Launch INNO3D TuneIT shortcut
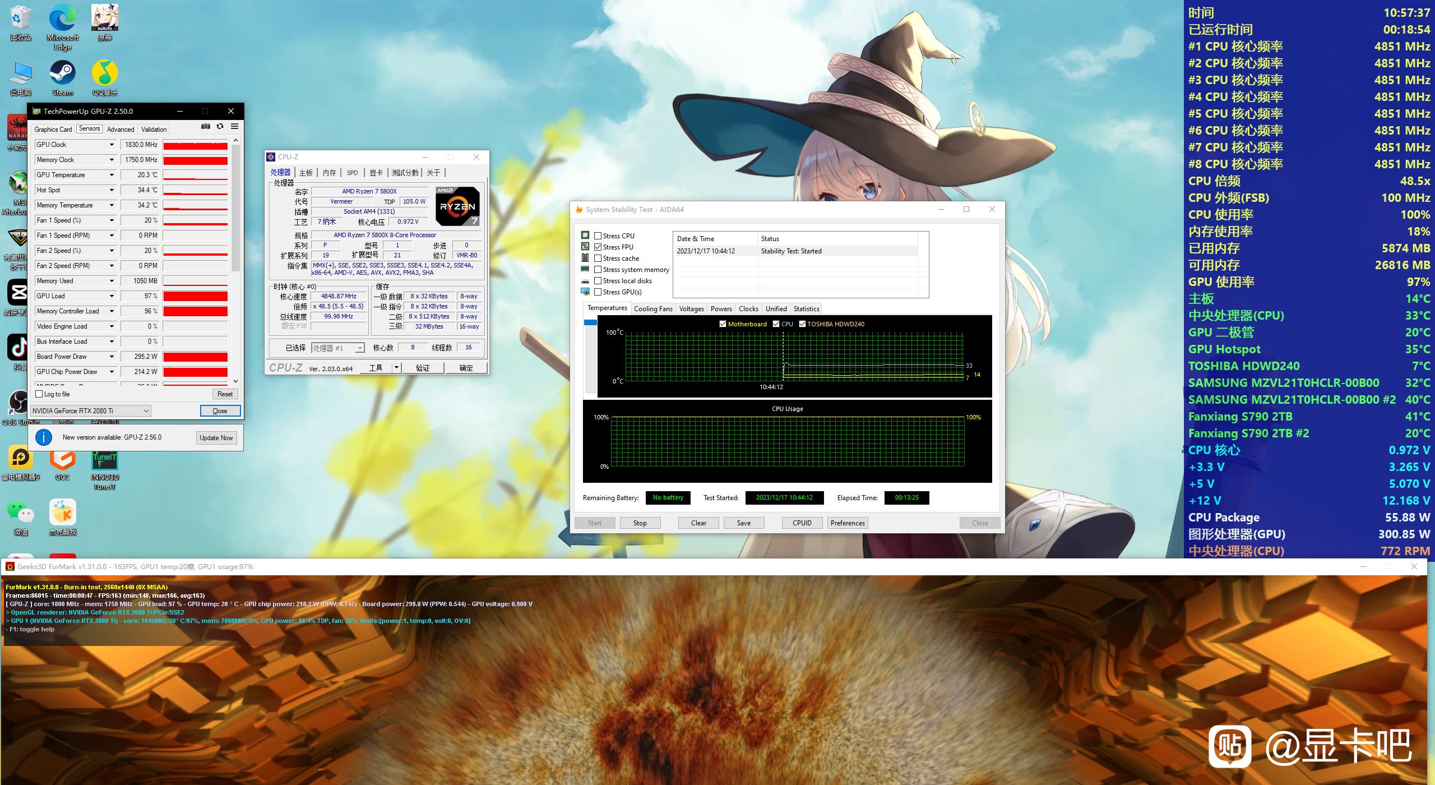1435x785 pixels. [105, 469]
